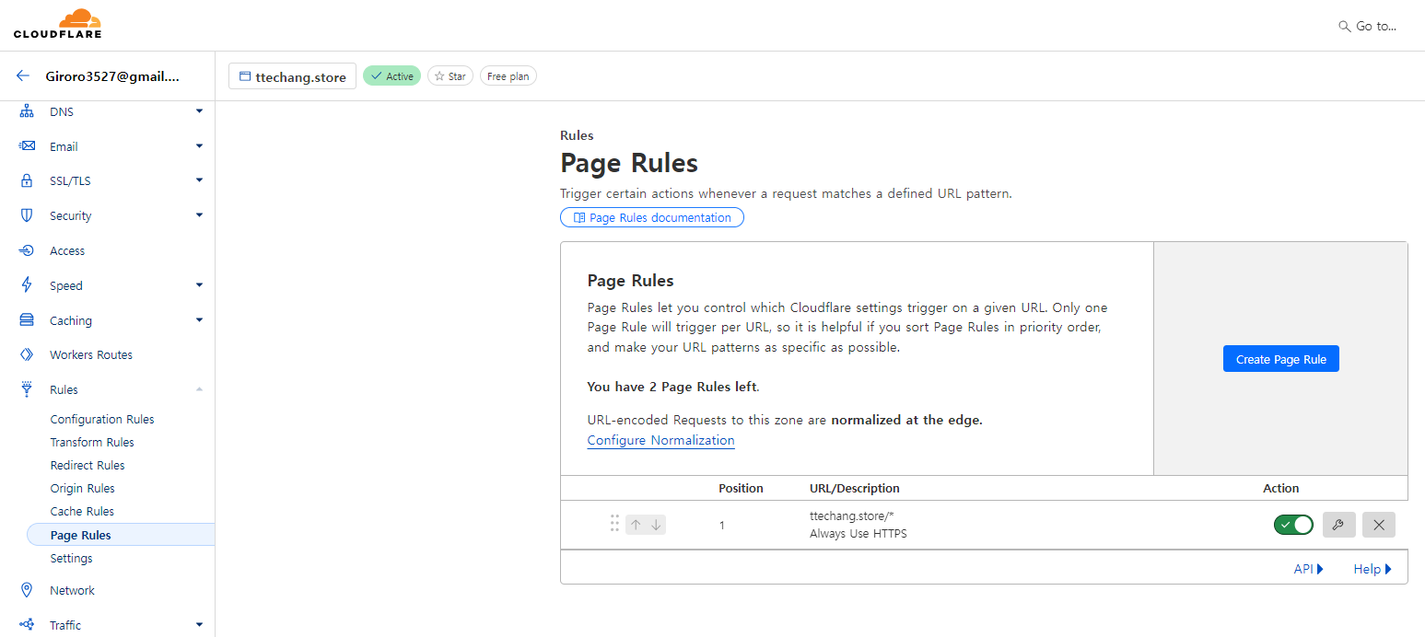This screenshot has height=637, width=1425.
Task: Click the Configure Normalization link
Action: (660, 440)
